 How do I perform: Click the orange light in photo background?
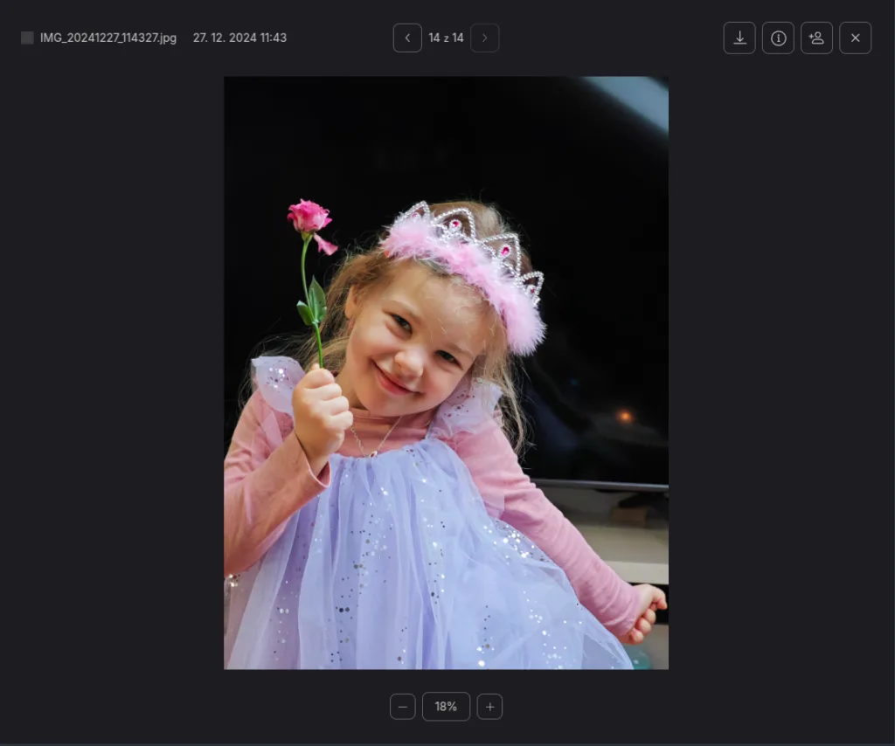coord(625,416)
